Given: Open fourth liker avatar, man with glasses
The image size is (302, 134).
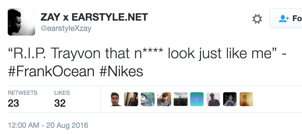Looking at the screenshot, I should point(164,99).
